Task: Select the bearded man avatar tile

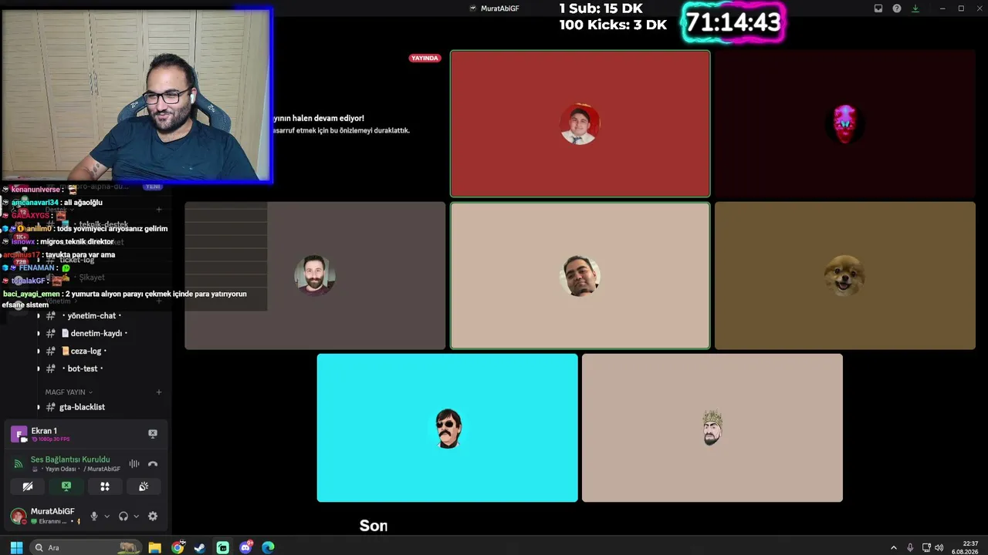Action: click(315, 275)
